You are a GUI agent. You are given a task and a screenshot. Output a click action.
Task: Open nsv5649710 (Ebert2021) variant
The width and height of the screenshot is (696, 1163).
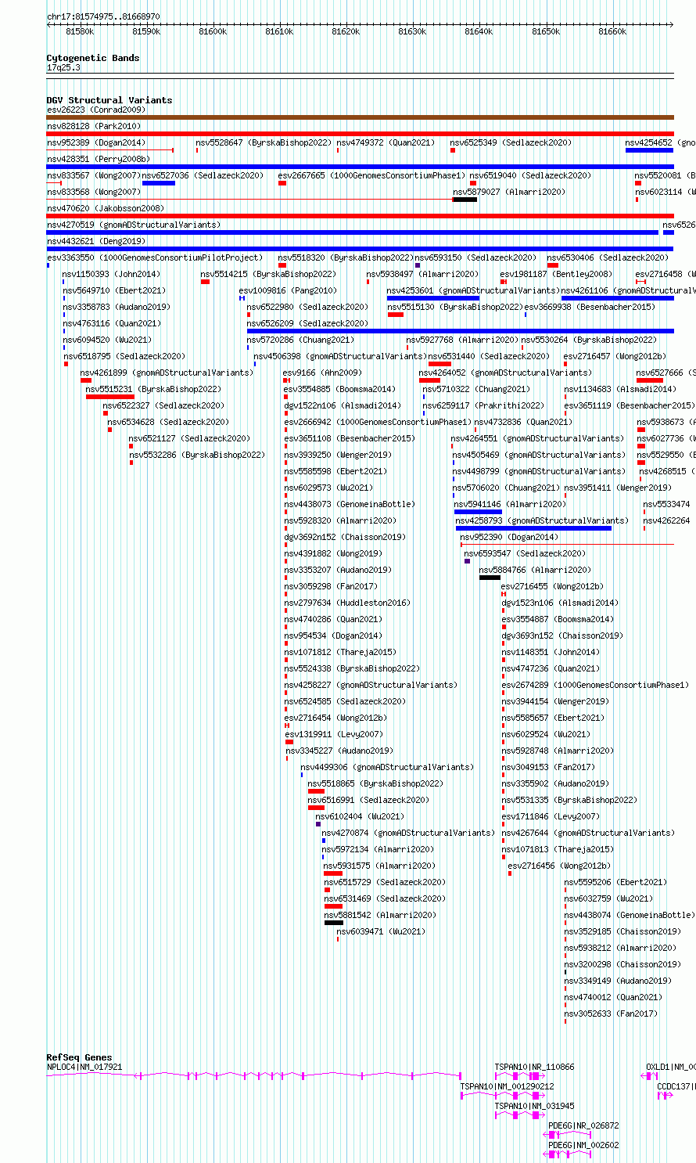coord(114,290)
